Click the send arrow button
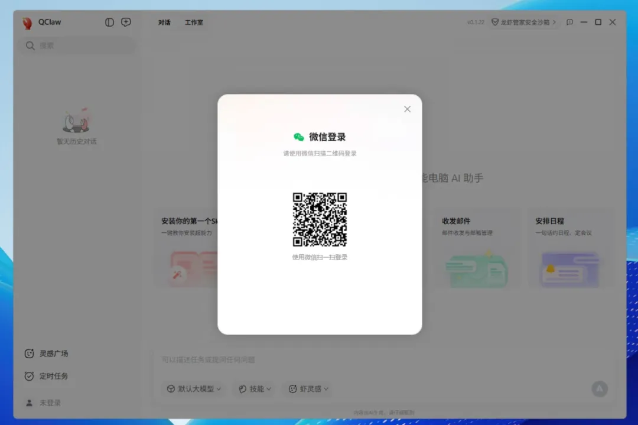 click(x=600, y=389)
